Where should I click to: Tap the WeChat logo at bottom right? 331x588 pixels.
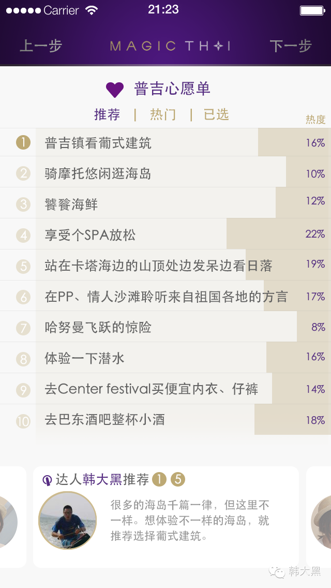coord(280,571)
